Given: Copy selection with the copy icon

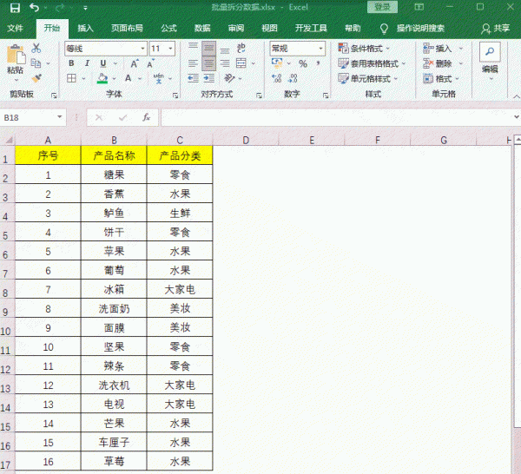Looking at the screenshot, I should [x=36, y=63].
